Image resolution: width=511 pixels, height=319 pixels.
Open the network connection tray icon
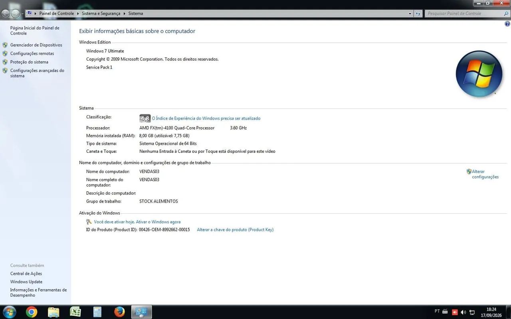[472, 312]
